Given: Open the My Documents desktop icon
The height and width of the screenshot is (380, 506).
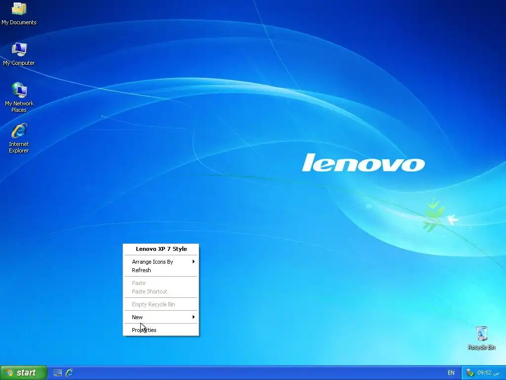Looking at the screenshot, I should [19, 13].
